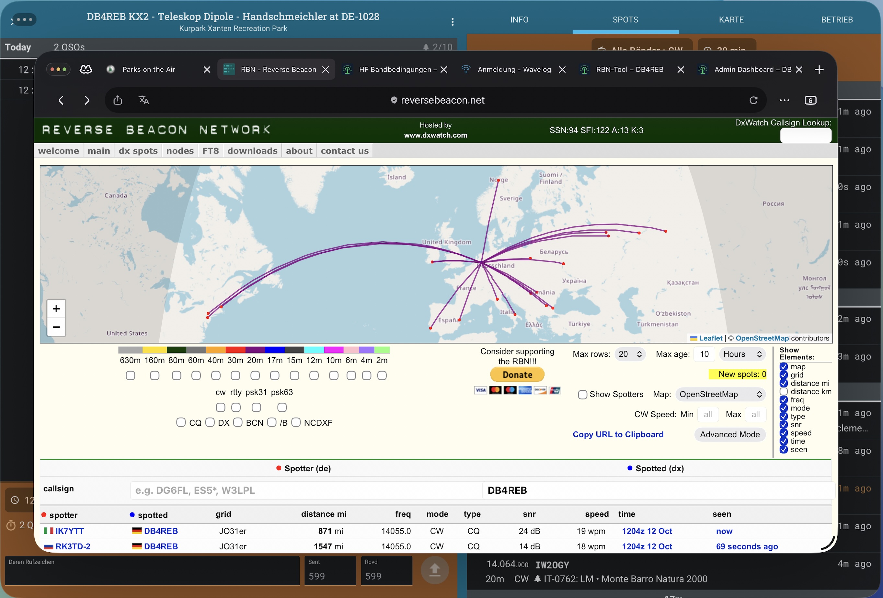The width and height of the screenshot is (883, 598).
Task: Click the payment cards icons under Donate
Action: [517, 390]
